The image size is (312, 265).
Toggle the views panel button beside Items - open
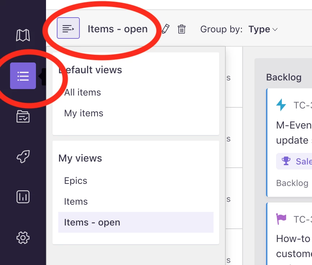coord(68,28)
